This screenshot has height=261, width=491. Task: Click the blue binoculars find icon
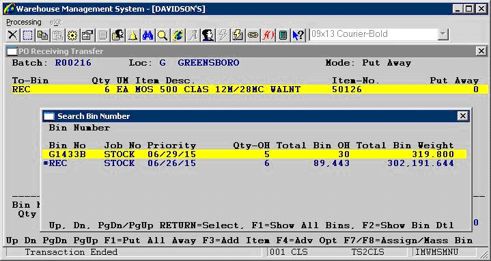coord(148,35)
